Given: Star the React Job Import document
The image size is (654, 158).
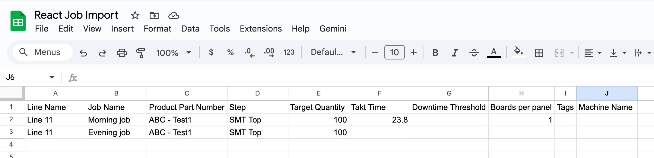Looking at the screenshot, I should [135, 15].
